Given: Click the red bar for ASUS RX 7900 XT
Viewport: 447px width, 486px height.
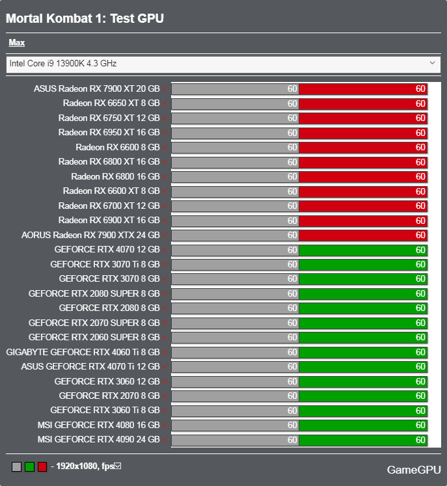Looking at the screenshot, I should 363,89.
